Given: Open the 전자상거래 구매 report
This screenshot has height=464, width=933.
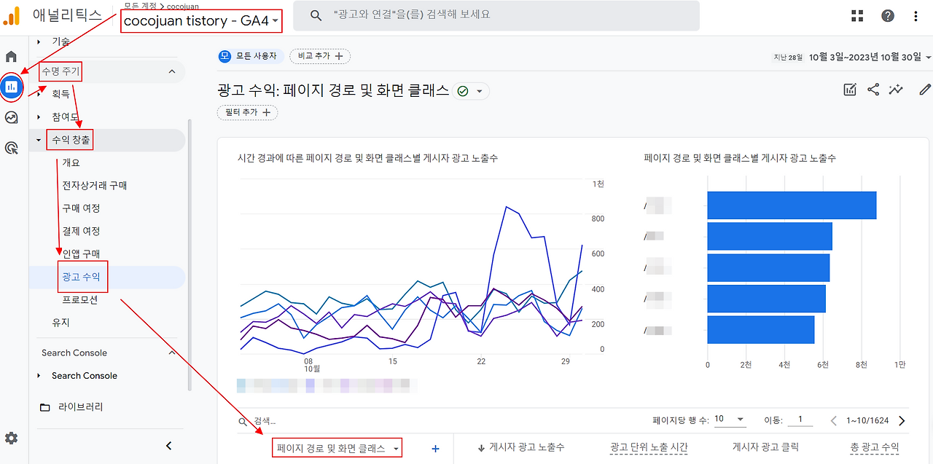Looking at the screenshot, I should (95, 185).
